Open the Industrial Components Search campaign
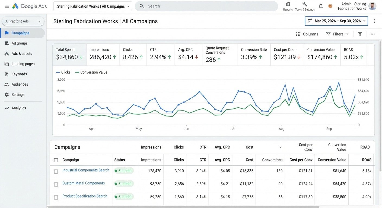 tap(86, 170)
